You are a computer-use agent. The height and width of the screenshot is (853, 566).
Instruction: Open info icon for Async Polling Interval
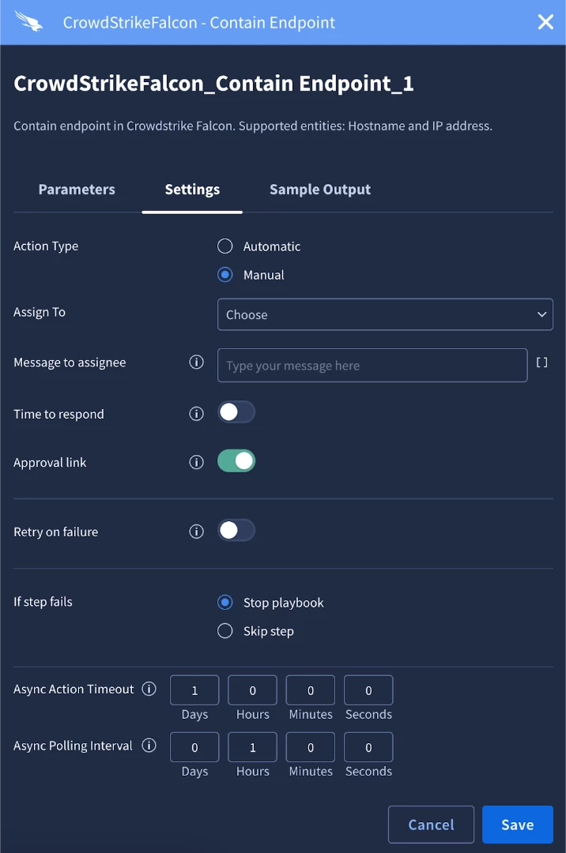click(x=149, y=745)
